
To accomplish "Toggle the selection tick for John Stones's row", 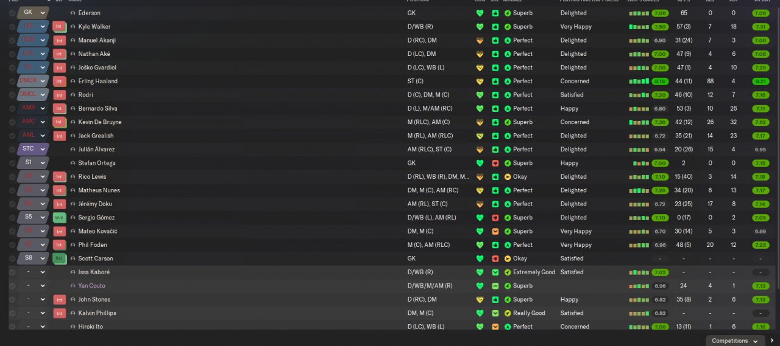I will click(12, 299).
